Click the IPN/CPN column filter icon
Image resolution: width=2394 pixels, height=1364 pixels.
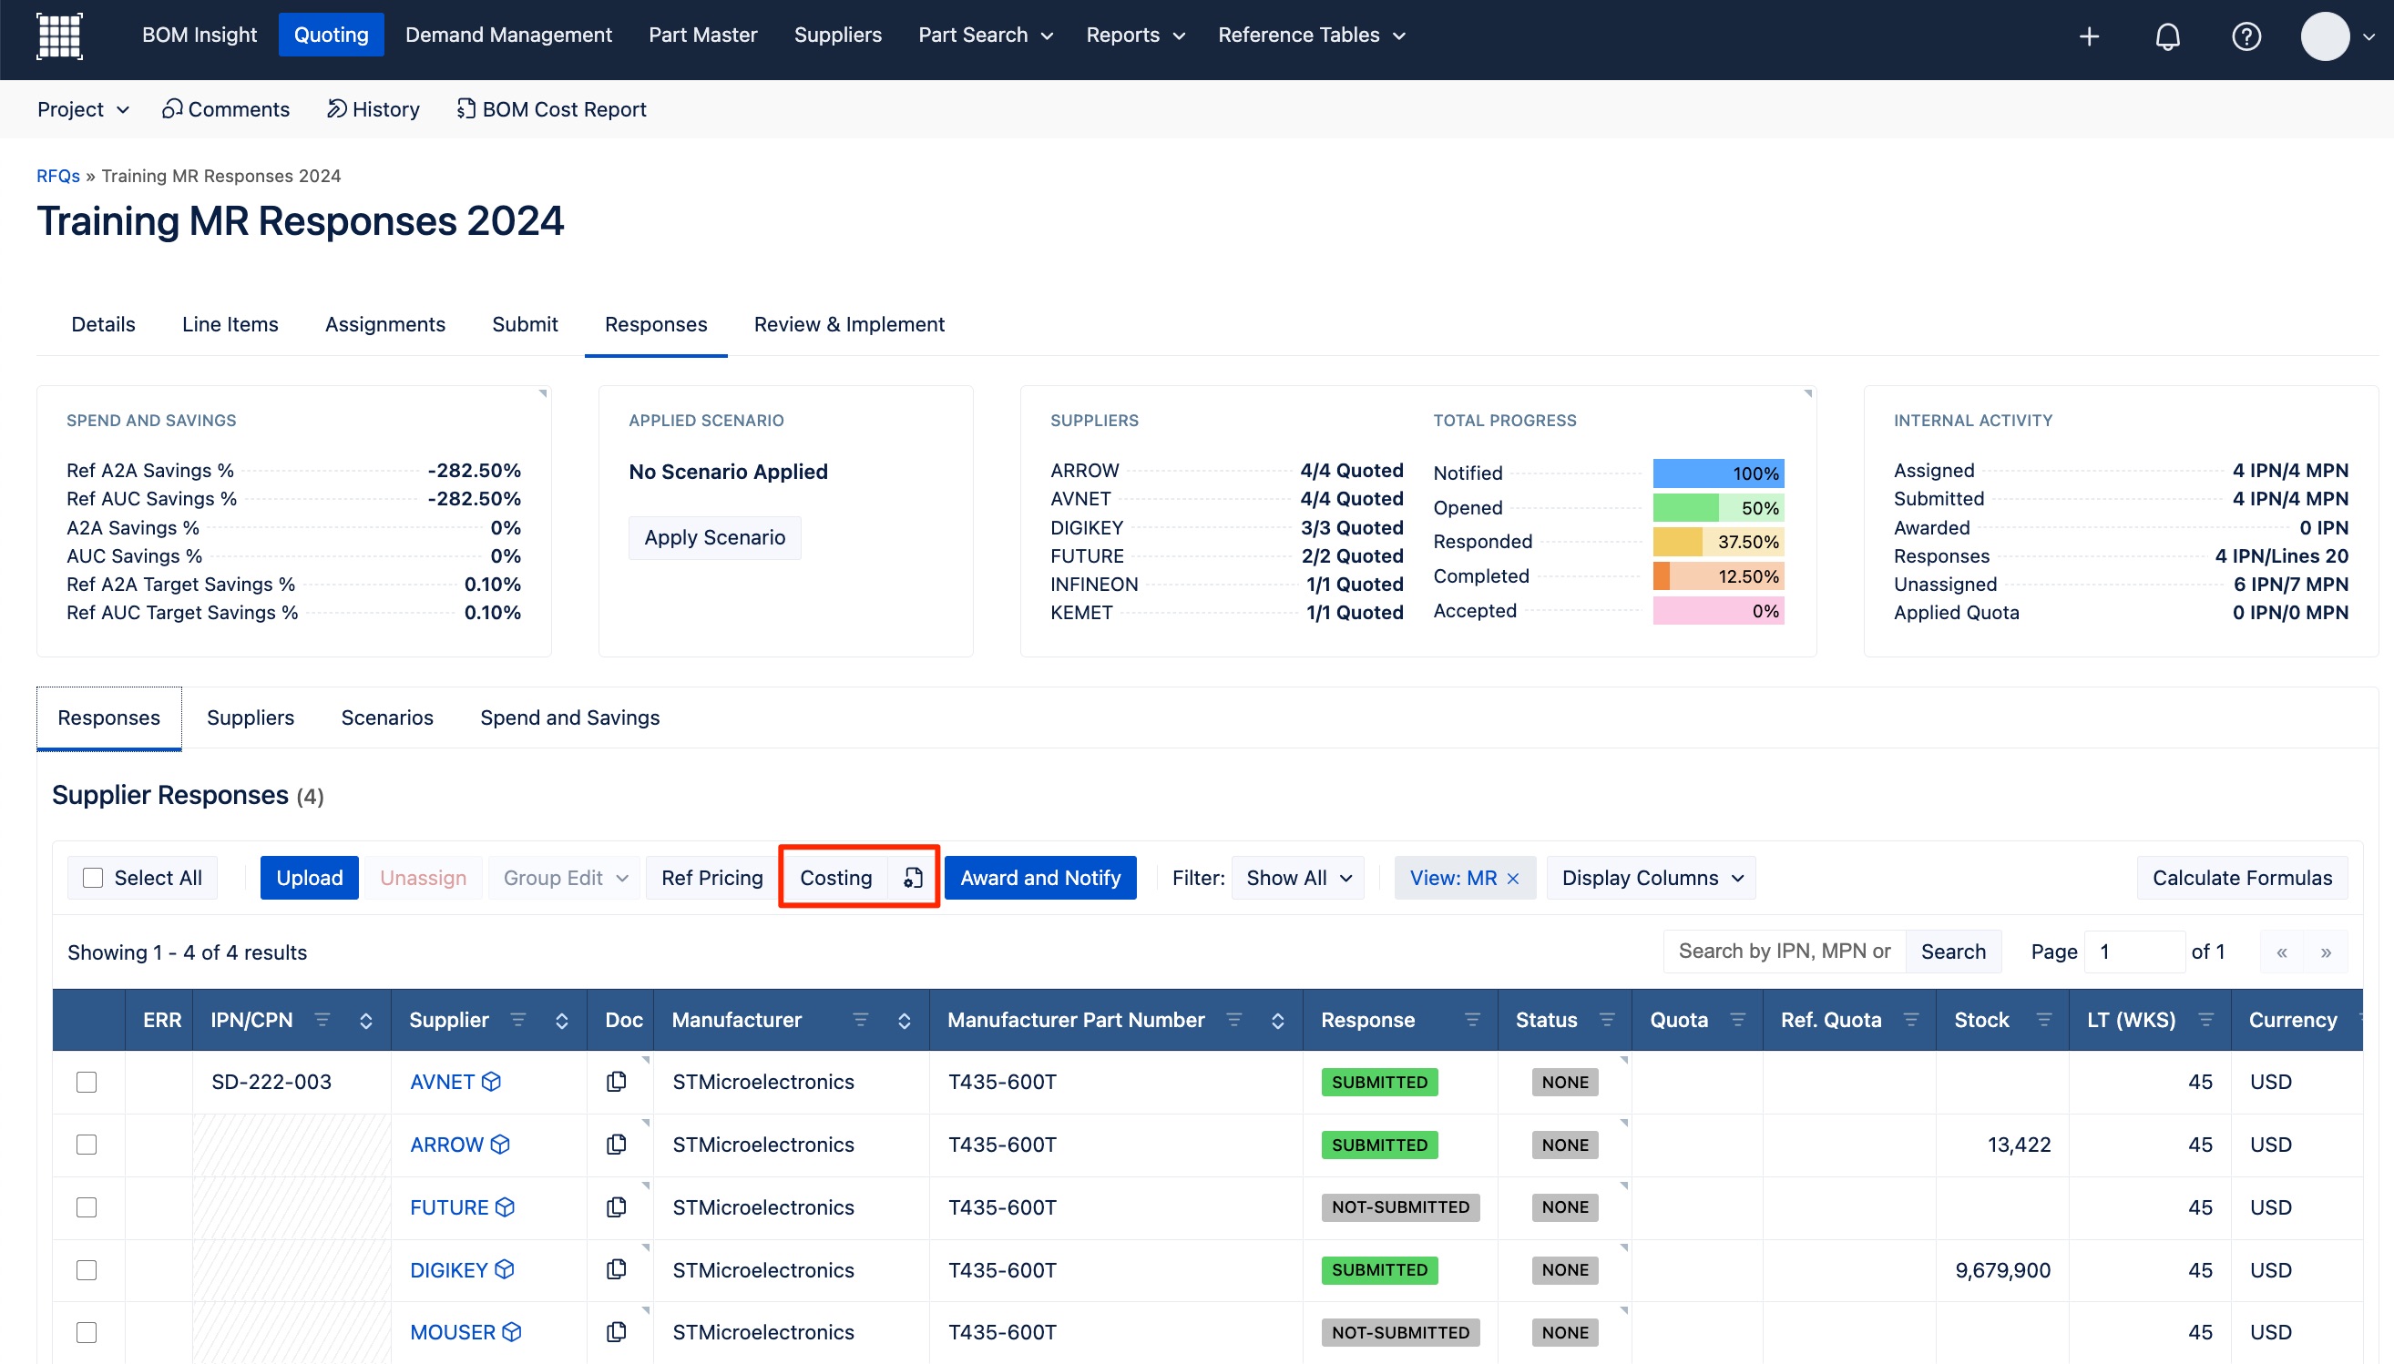[322, 1019]
